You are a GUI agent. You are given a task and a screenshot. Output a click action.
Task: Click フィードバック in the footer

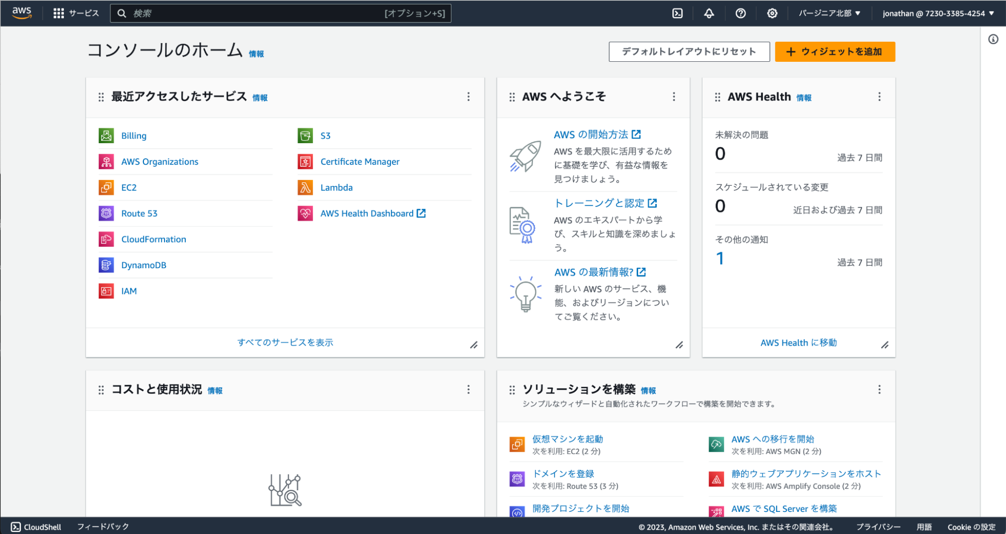click(103, 526)
